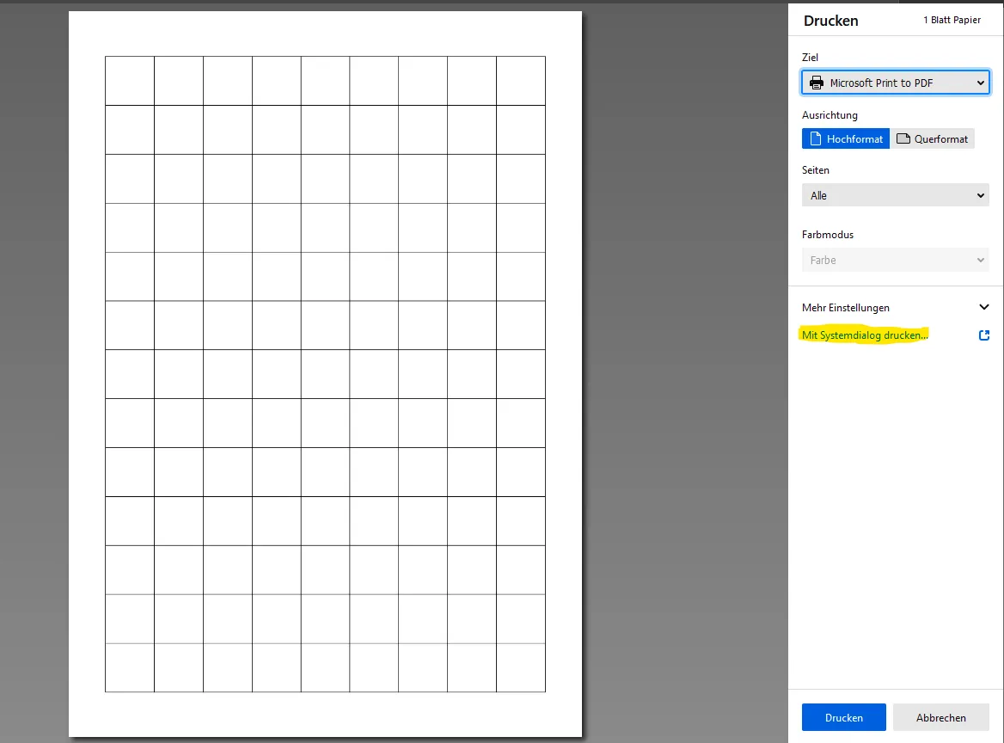The width and height of the screenshot is (1004, 743).
Task: Switch orientation to Querformat
Action: pyautogui.click(x=933, y=139)
